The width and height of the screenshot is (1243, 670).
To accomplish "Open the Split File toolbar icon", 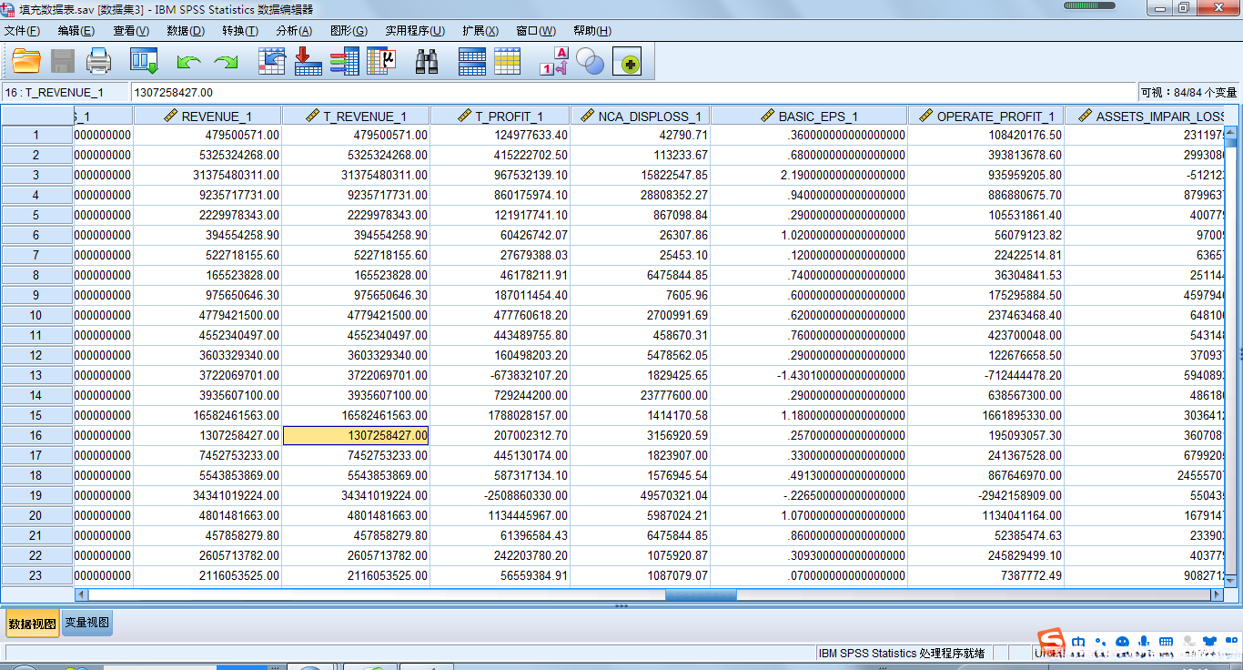I will [x=471, y=62].
